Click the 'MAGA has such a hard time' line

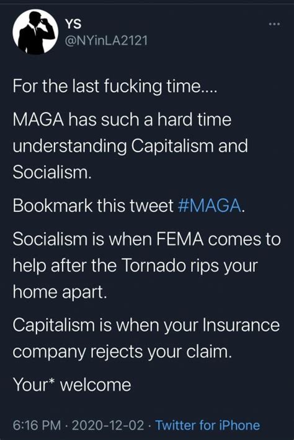click(122, 119)
